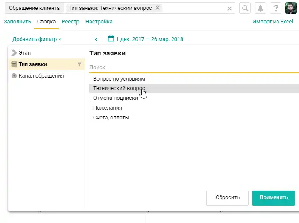Click the Обращение клиента label
299x223 pixels.
click(34, 8)
